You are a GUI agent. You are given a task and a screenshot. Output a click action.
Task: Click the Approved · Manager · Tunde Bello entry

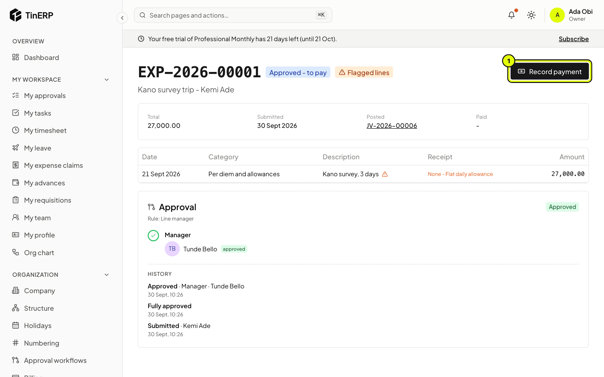click(196, 286)
